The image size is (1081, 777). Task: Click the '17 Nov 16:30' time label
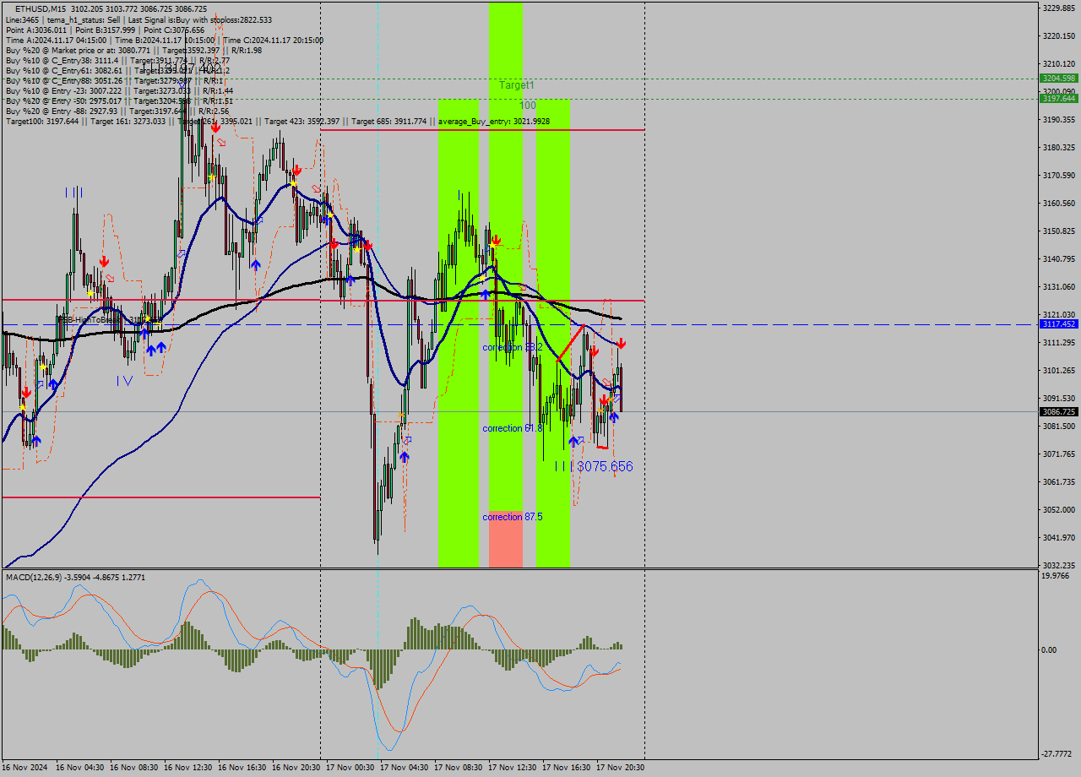(567, 768)
